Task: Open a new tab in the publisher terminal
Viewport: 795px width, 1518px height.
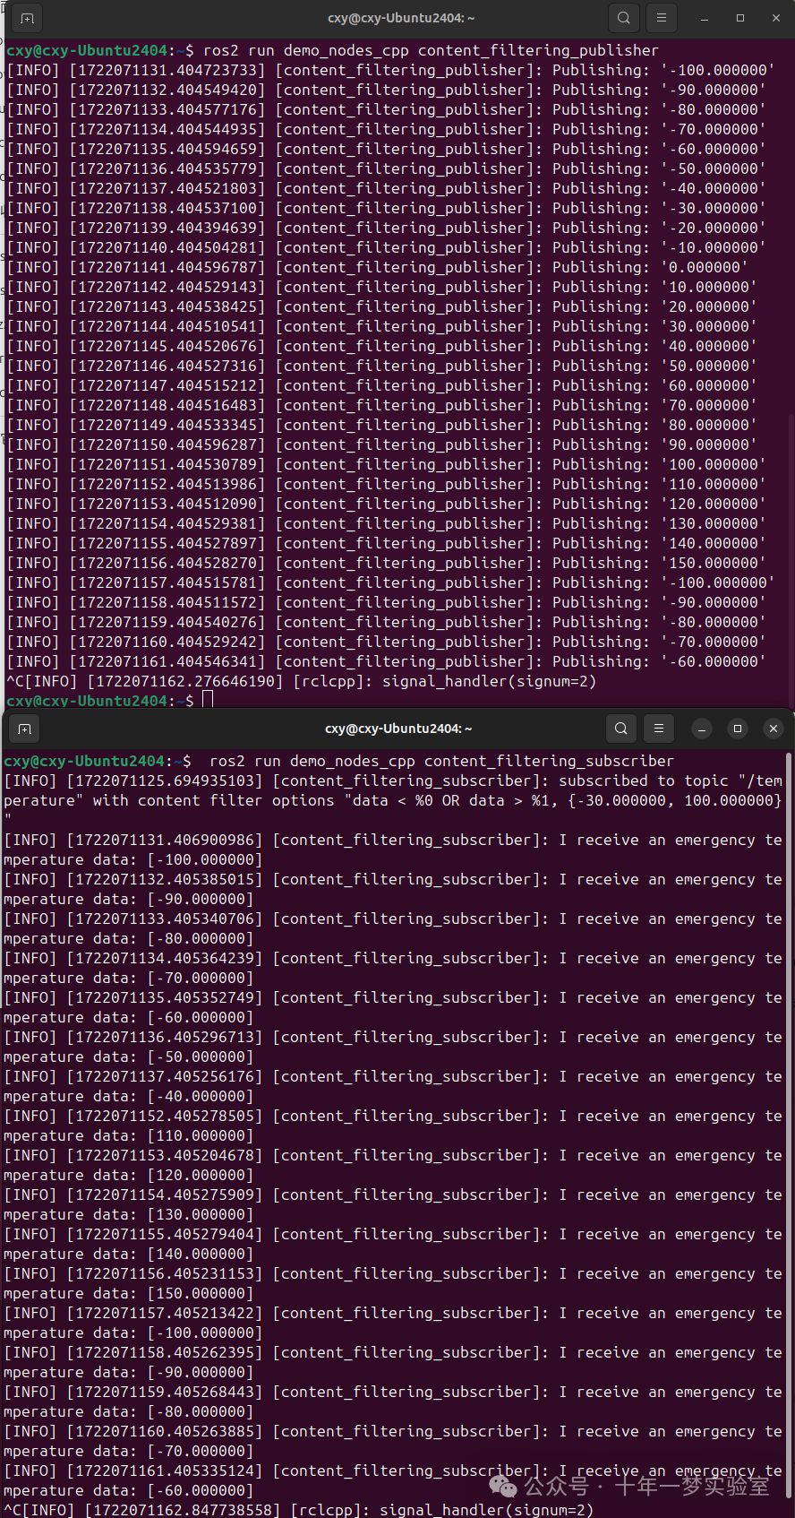Action: (27, 18)
